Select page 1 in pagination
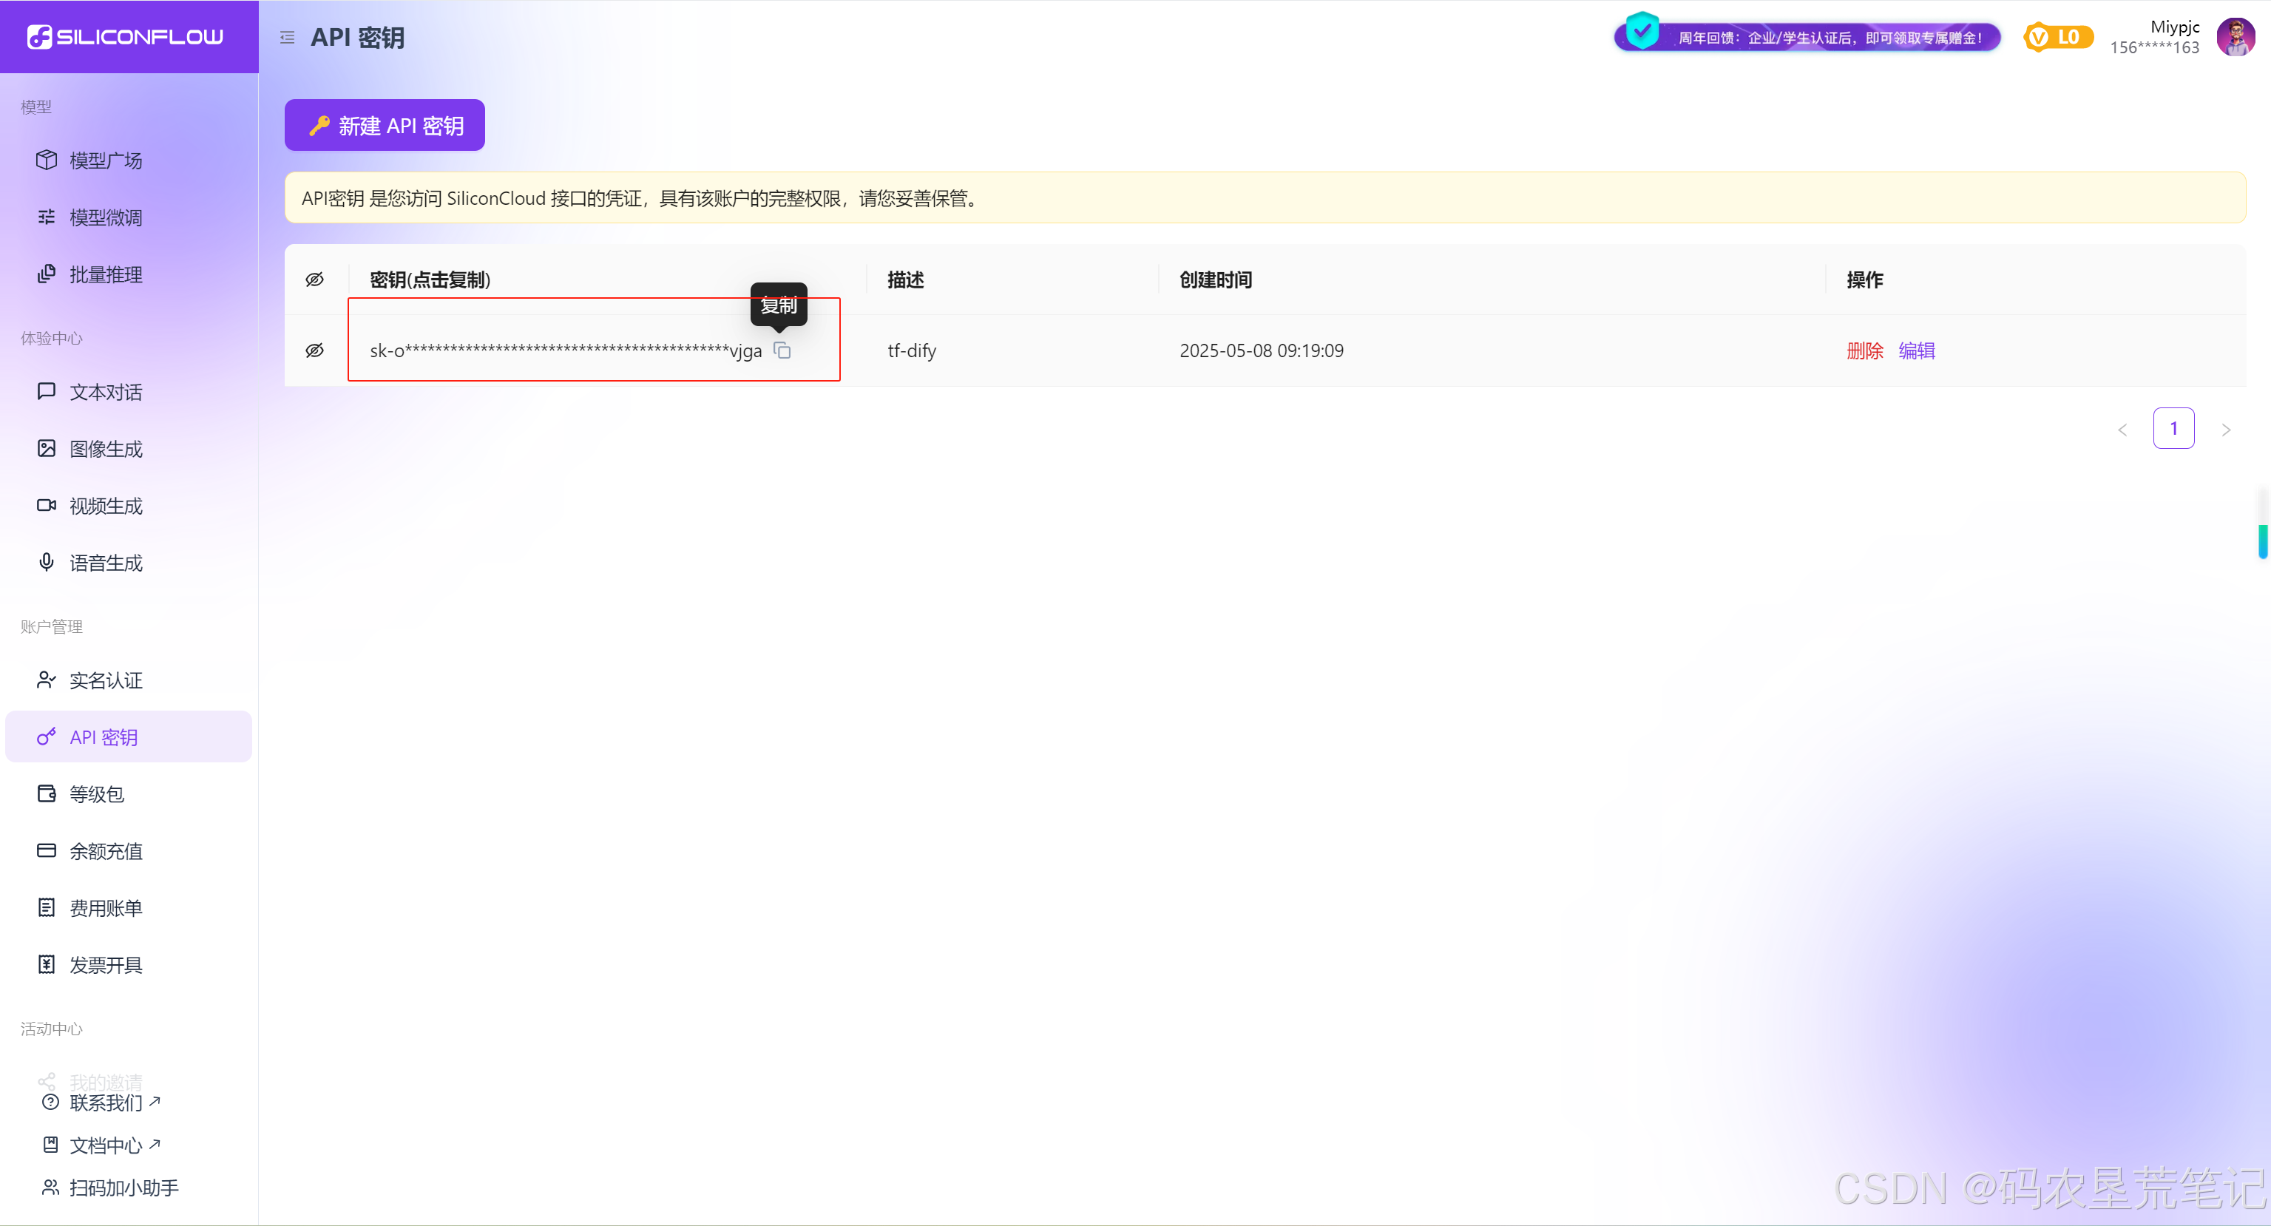The image size is (2271, 1226). coord(2173,428)
